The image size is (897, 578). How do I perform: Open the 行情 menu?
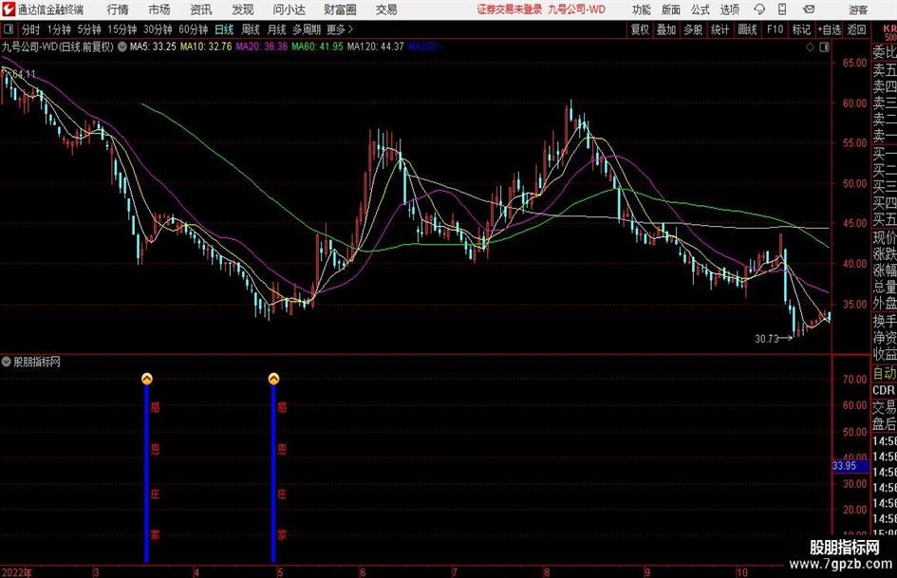tap(118, 9)
